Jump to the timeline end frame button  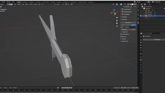click(72, 88)
